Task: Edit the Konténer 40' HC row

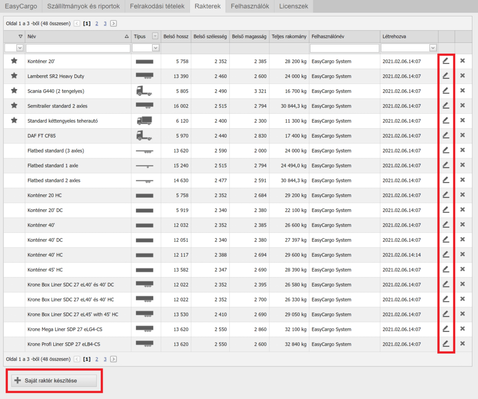Action: pyautogui.click(x=446, y=254)
